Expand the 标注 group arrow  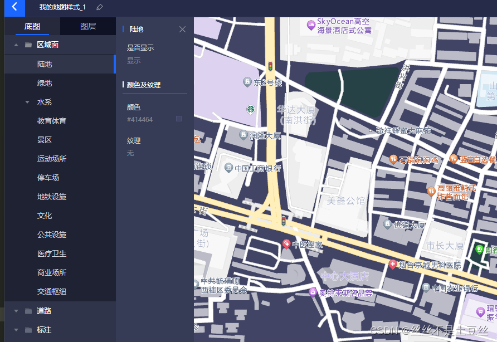(16, 330)
